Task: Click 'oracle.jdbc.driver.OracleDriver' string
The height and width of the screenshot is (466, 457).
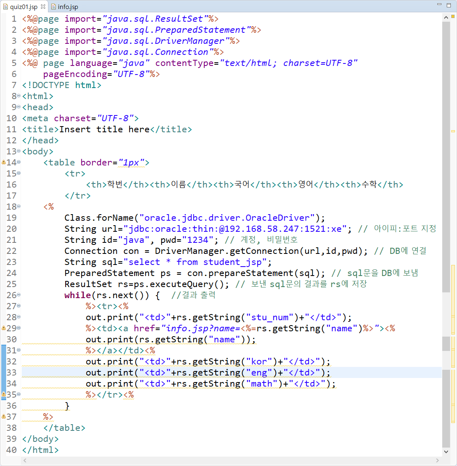Action: tap(226, 218)
